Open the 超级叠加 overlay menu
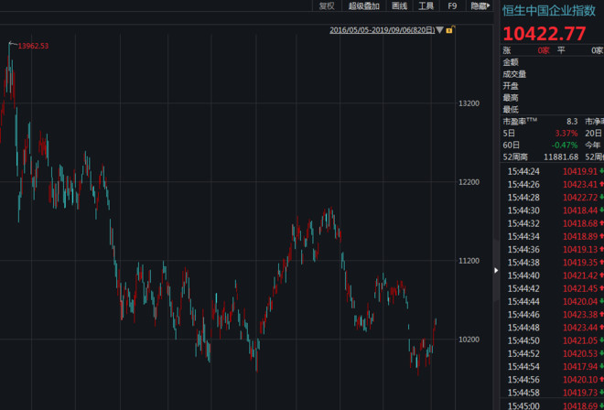Viewport: 604px width, 410px height. [x=363, y=5]
